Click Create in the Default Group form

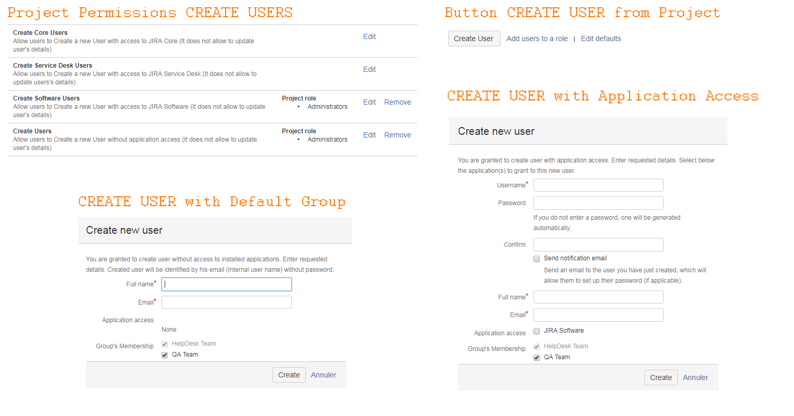point(289,375)
